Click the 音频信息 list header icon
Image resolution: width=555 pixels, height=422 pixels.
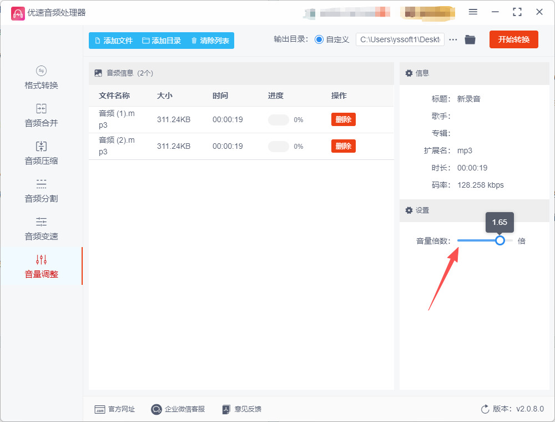pos(98,73)
